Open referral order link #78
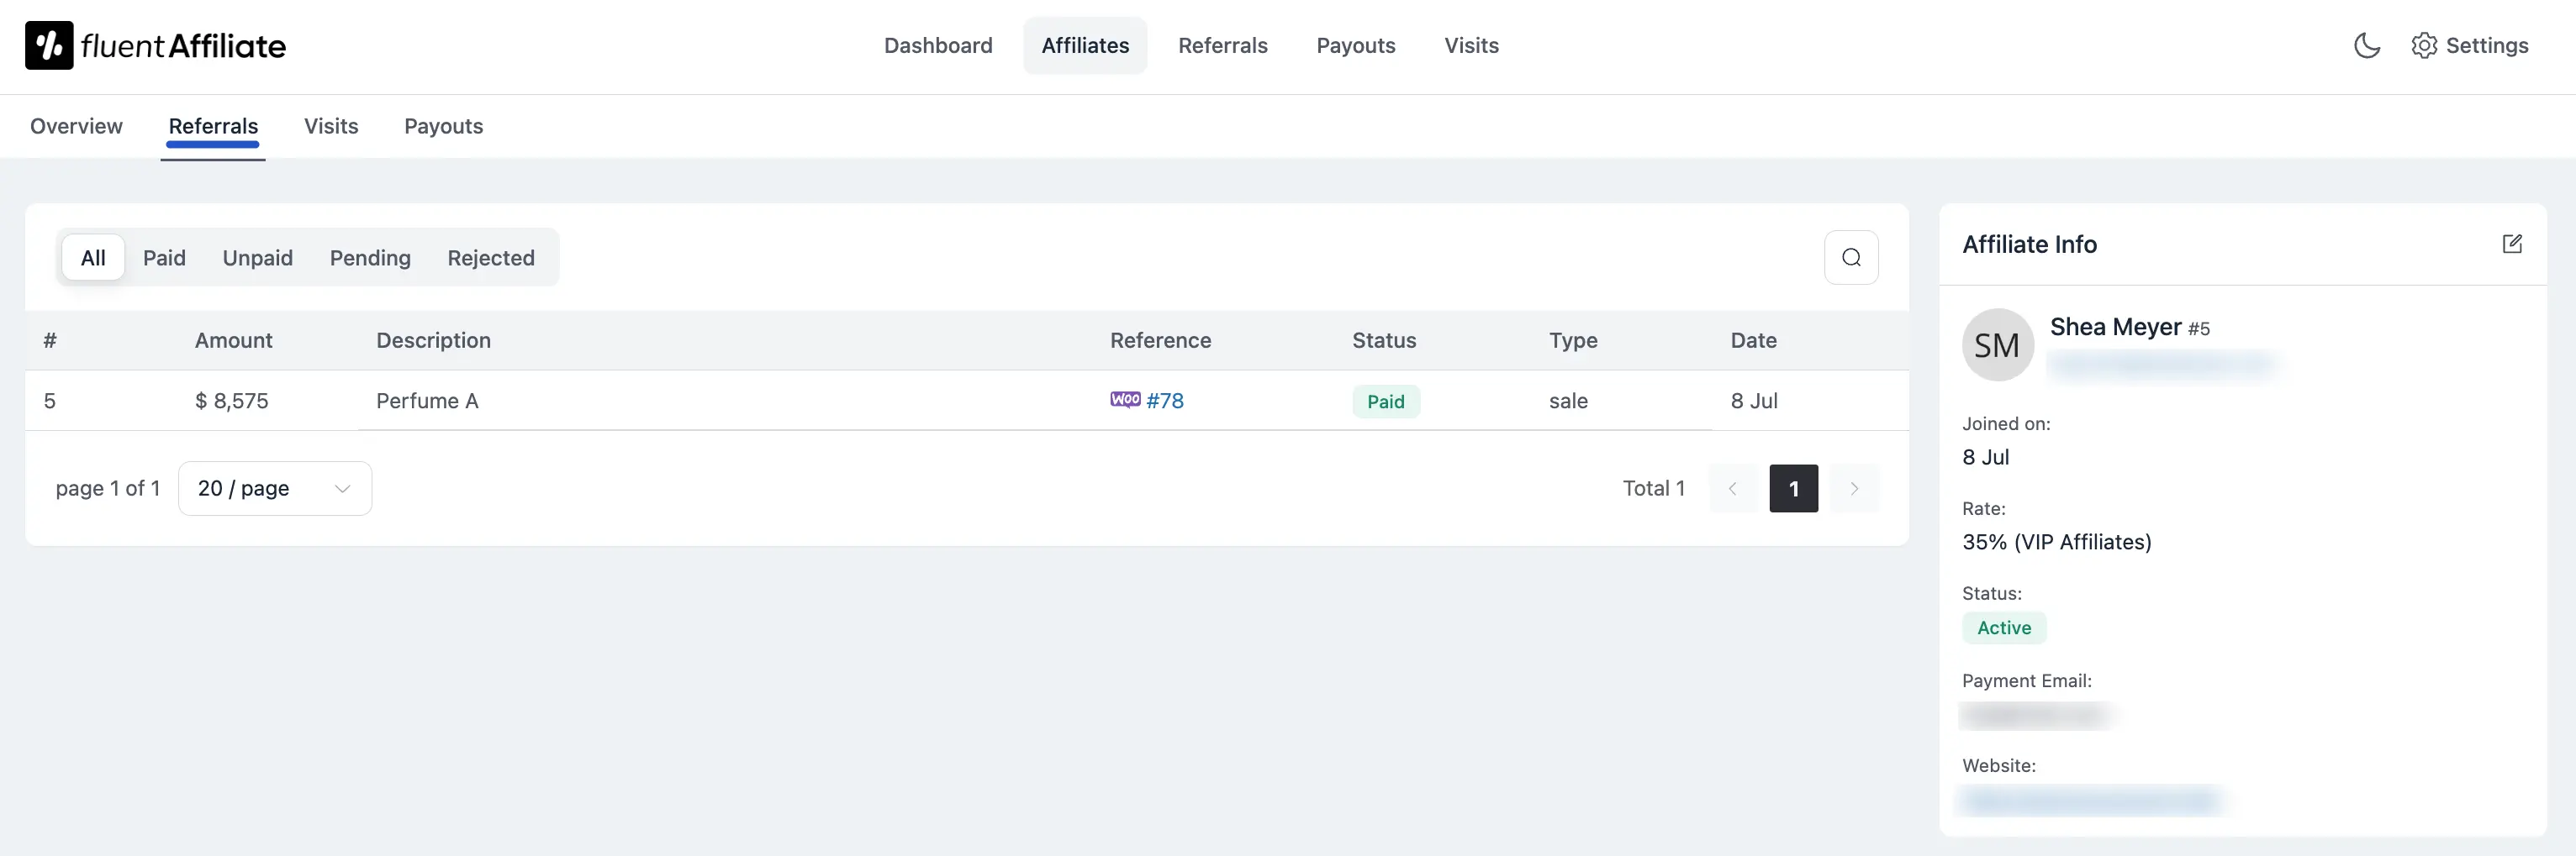The width and height of the screenshot is (2576, 856). pyautogui.click(x=1165, y=400)
